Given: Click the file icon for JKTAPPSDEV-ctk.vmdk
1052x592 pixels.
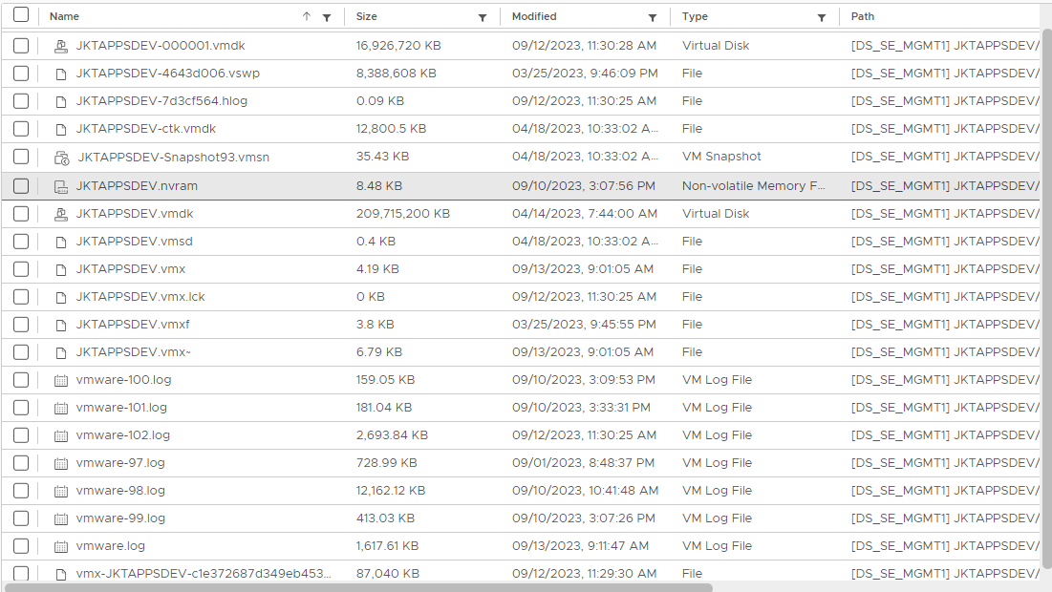Looking at the screenshot, I should (x=61, y=130).
